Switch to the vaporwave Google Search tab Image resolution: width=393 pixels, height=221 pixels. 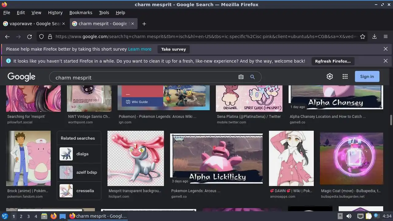tap(34, 24)
